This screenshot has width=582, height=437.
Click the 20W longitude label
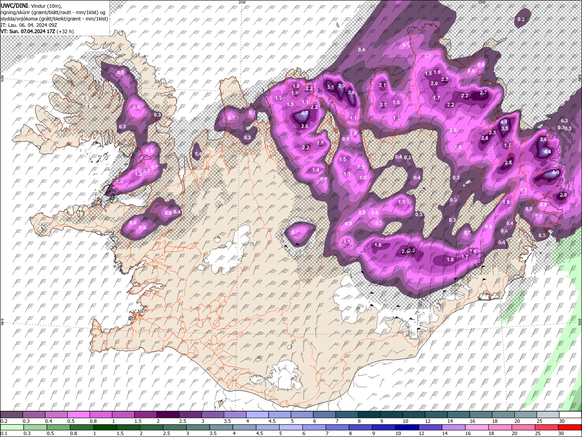click(242, 2)
